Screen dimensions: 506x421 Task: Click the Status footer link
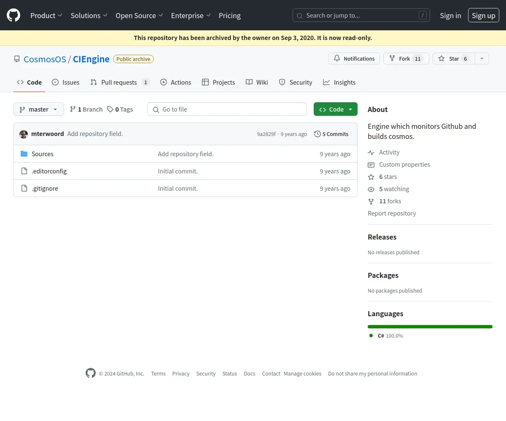(230, 373)
